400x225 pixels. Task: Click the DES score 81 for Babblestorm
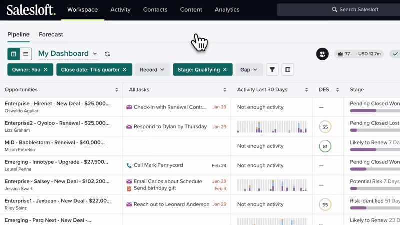pos(325,146)
